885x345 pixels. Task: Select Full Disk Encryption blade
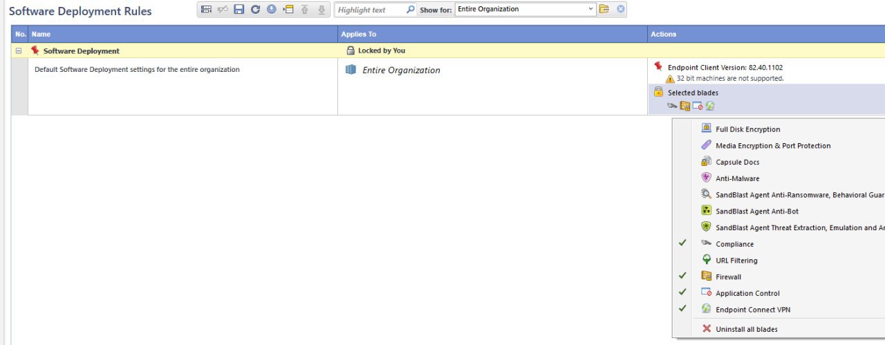click(779, 129)
